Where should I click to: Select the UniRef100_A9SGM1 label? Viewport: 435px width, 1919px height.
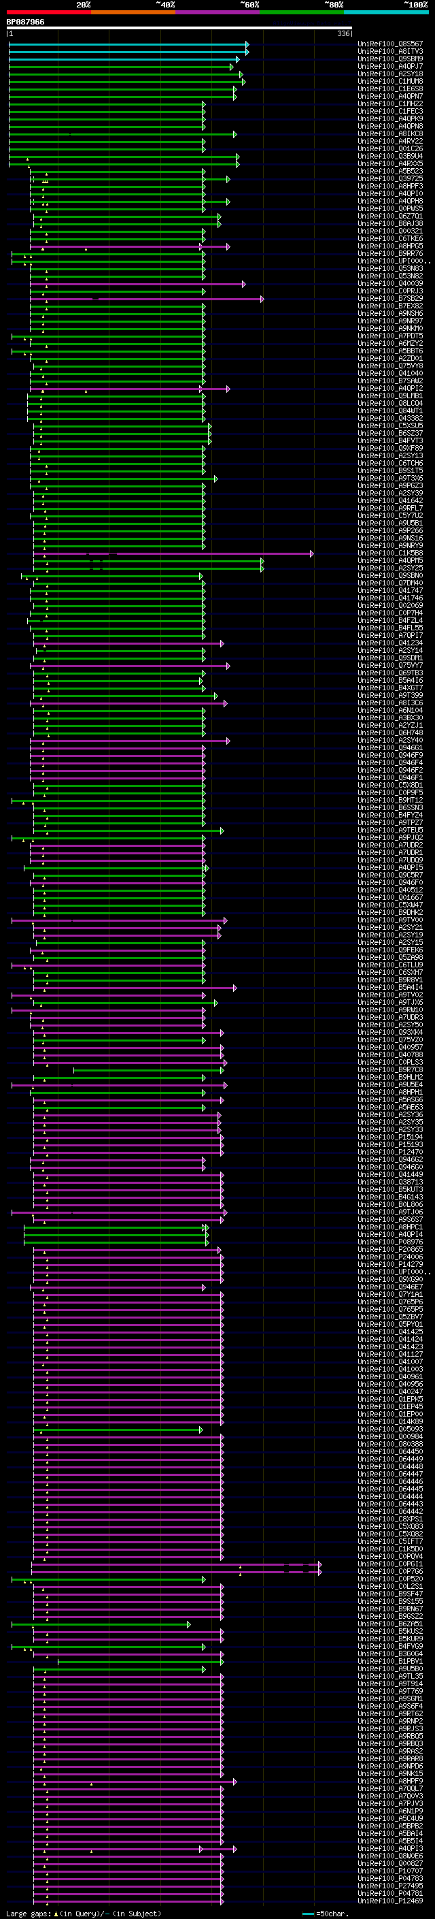point(390,1698)
